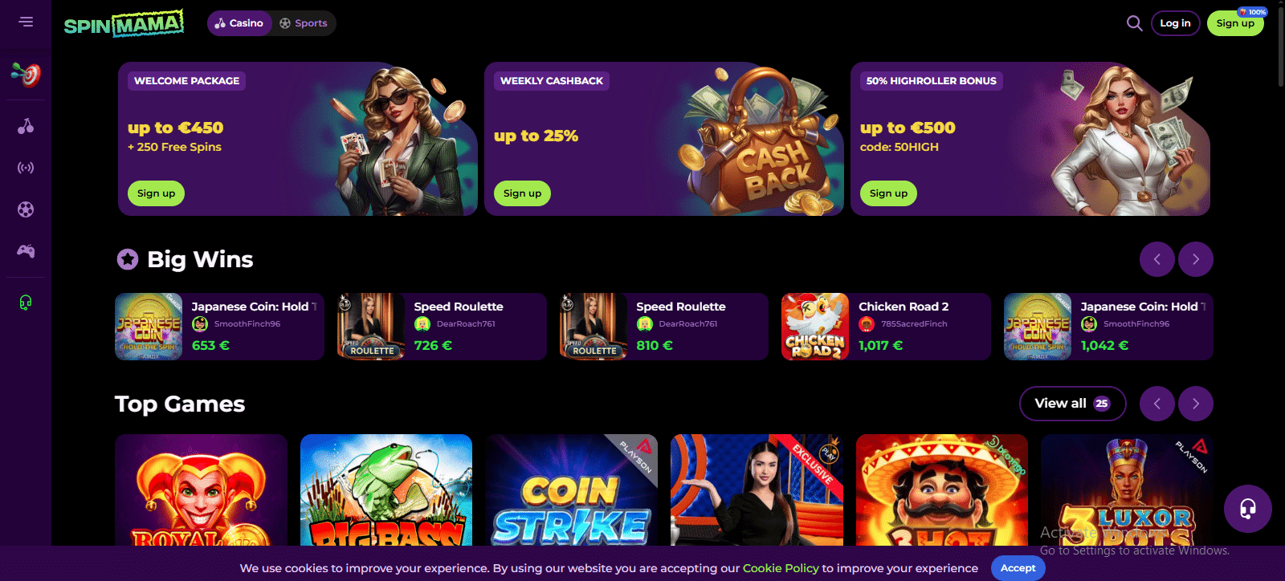Screen dimensions: 1285x581
Task: Click the dartboard promotions icon in sidebar
Action: coord(26,74)
